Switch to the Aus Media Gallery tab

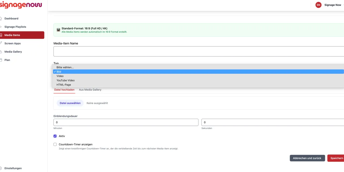[x=90, y=90]
